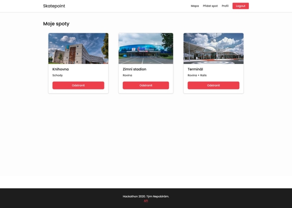292x208 pixels.
Task: Select the Zimní stadion arena photo
Action: click(146, 48)
